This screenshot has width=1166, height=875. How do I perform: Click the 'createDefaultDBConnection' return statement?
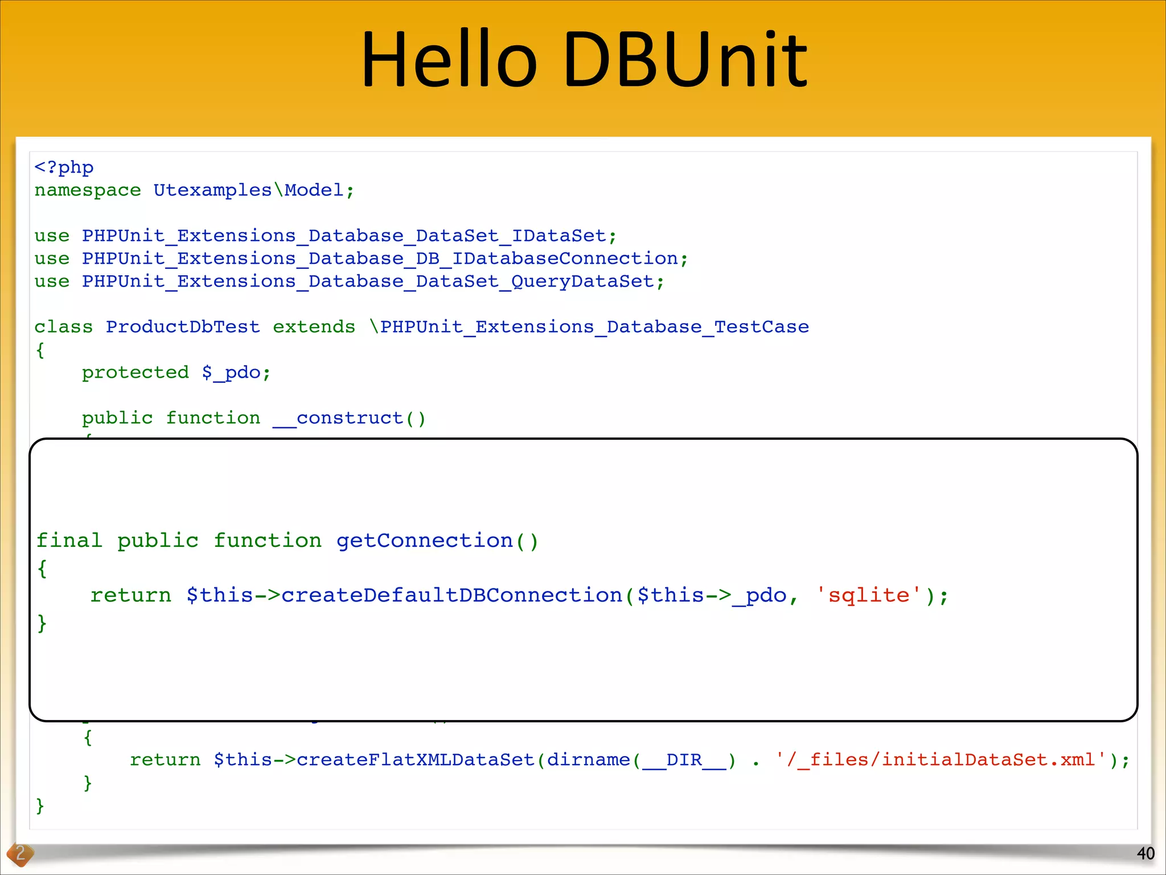coord(519,595)
